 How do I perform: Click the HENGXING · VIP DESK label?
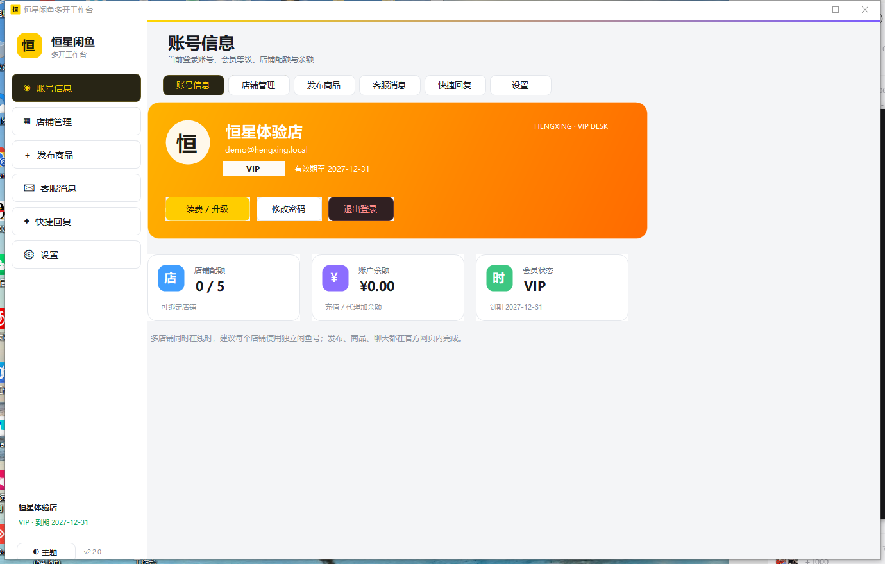click(571, 126)
